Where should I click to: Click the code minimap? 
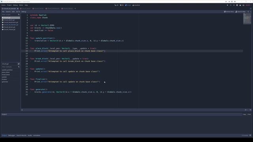[x=247, y=19]
